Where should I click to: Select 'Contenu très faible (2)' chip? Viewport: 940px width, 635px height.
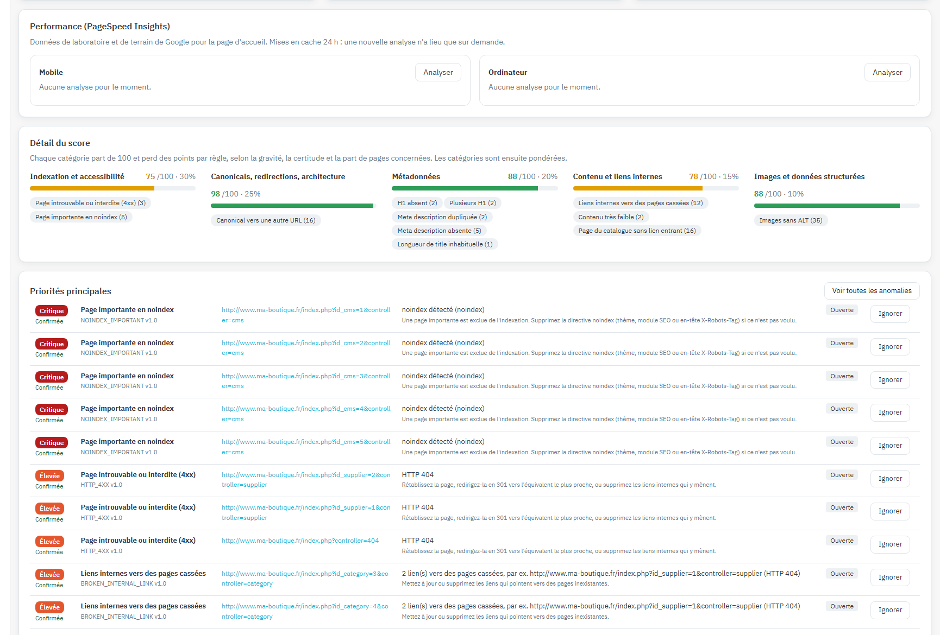tap(611, 217)
